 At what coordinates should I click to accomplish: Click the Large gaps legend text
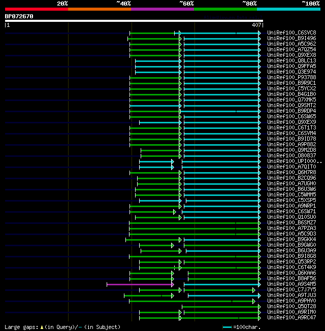pyautogui.click(x=62, y=327)
